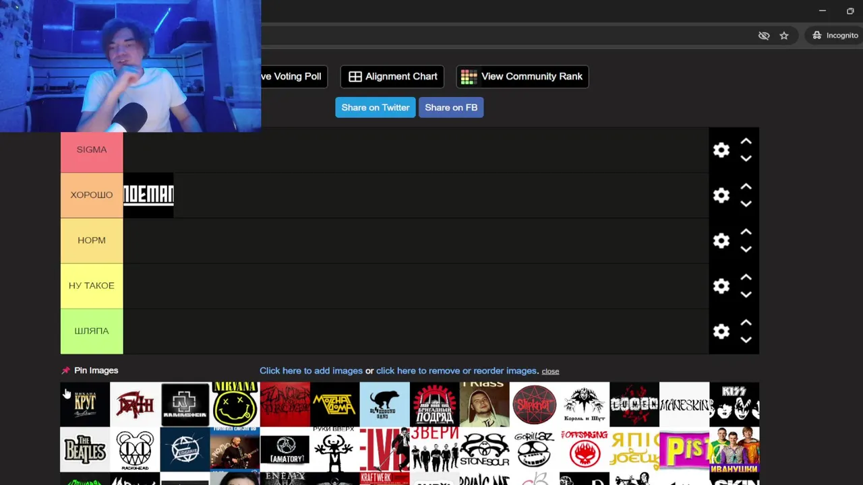Pick The Beatles logo thumbnail
Image resolution: width=863 pixels, height=485 pixels.
[85, 449]
